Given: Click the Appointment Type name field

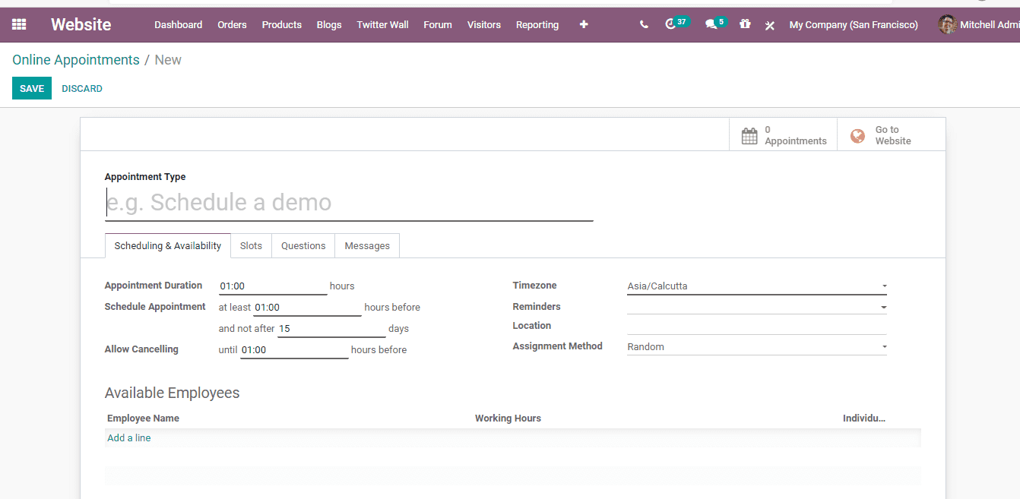Looking at the screenshot, I should [x=349, y=203].
